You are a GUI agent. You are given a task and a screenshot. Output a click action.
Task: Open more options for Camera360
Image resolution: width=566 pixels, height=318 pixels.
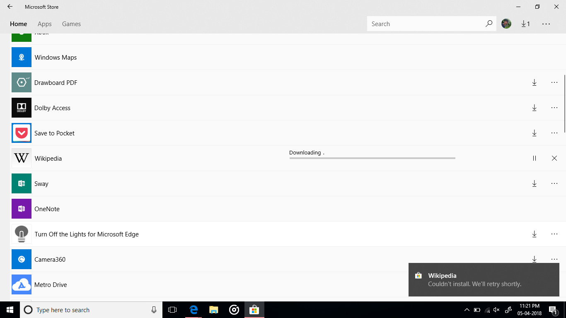(x=554, y=259)
